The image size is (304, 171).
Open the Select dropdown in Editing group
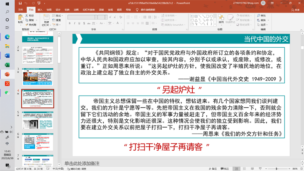coord(262,25)
